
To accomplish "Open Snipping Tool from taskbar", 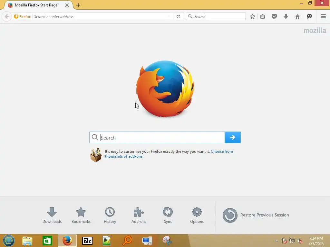I will pyautogui.click(x=167, y=241).
